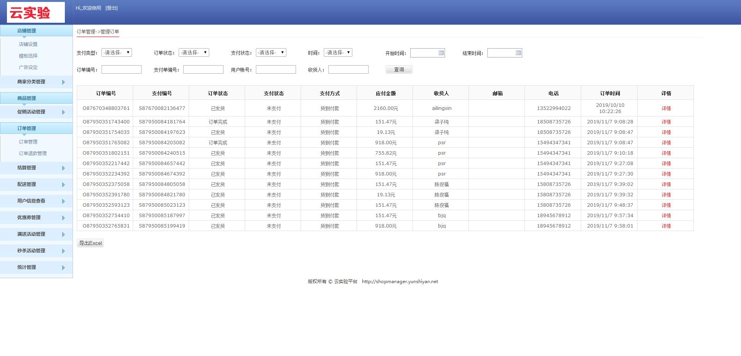The image size is (741, 356).
Task: Click the 导出Excel button
Action: point(90,243)
